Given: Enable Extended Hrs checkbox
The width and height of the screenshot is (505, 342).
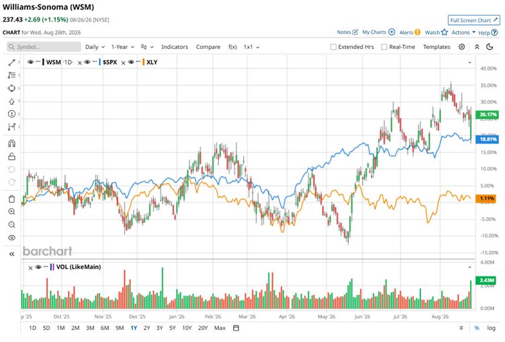Looking at the screenshot, I should point(333,47).
